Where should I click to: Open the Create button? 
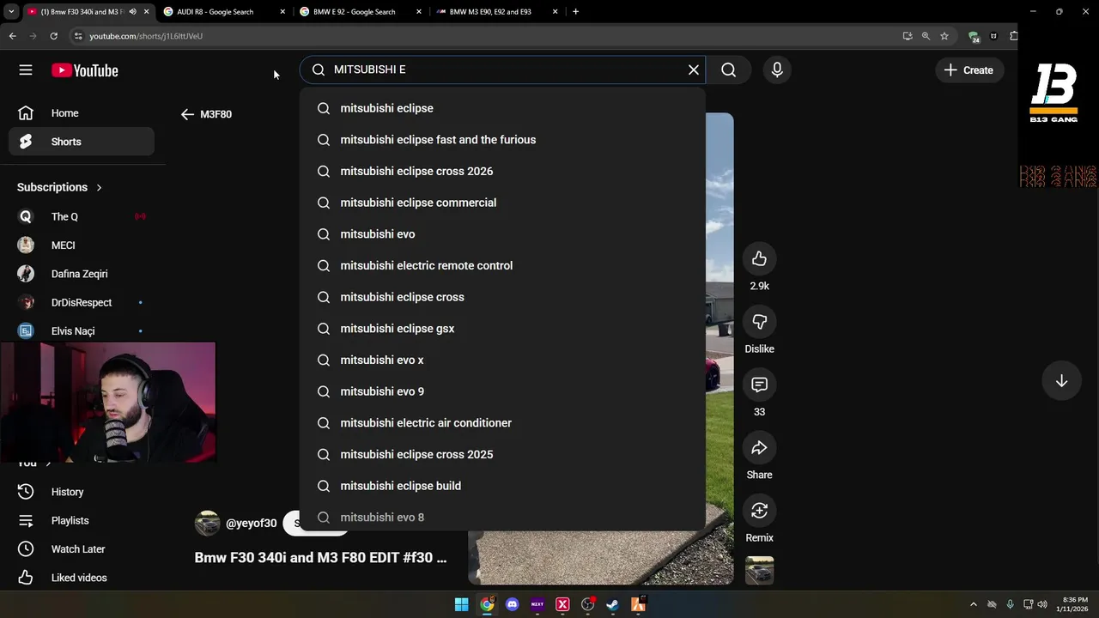tap(968, 70)
